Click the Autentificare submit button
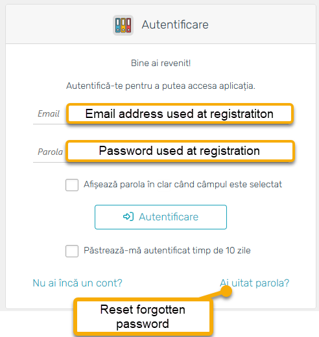 click(161, 217)
